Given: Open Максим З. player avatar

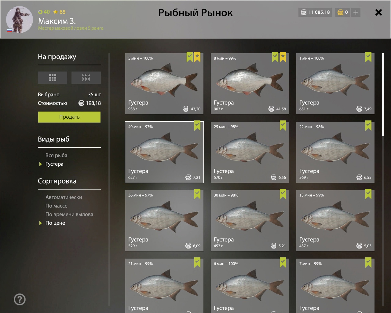Looking at the screenshot, I should (20, 19).
